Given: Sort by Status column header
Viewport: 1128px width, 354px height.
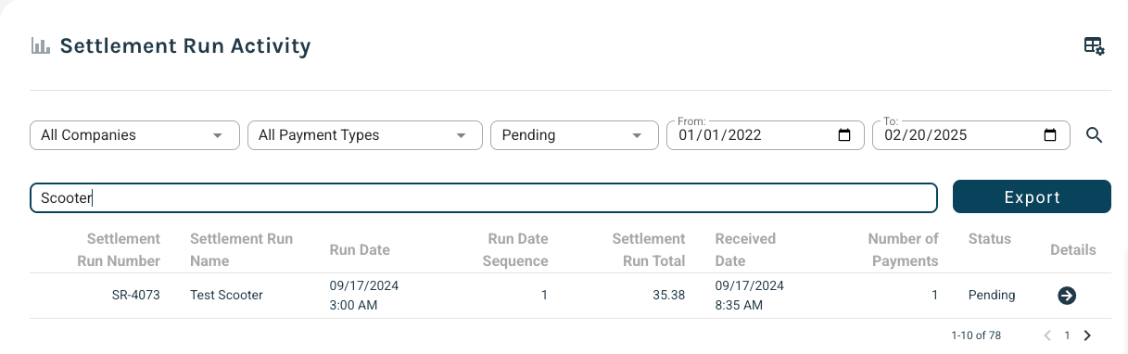Looking at the screenshot, I should pyautogui.click(x=990, y=239).
